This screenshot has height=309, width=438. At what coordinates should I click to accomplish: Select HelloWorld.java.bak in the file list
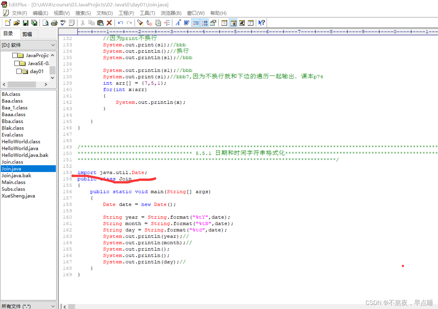[25, 155]
